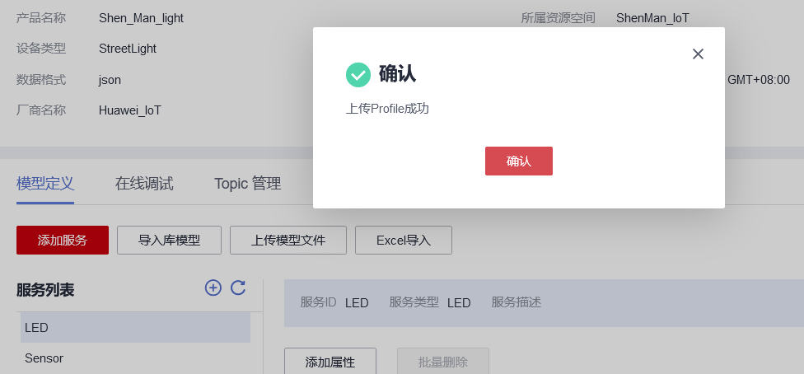
Task: Click the red 添加服务 button
Action: (63, 241)
